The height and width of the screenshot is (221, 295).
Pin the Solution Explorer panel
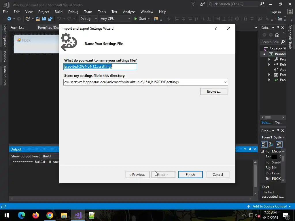coord(278,28)
